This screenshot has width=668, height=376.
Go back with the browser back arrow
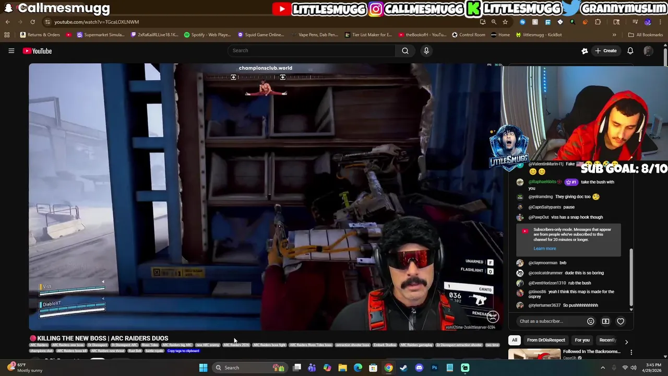(x=8, y=22)
